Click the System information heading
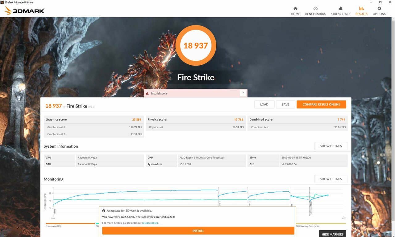Image resolution: width=395 pixels, height=237 pixels. coord(61,146)
